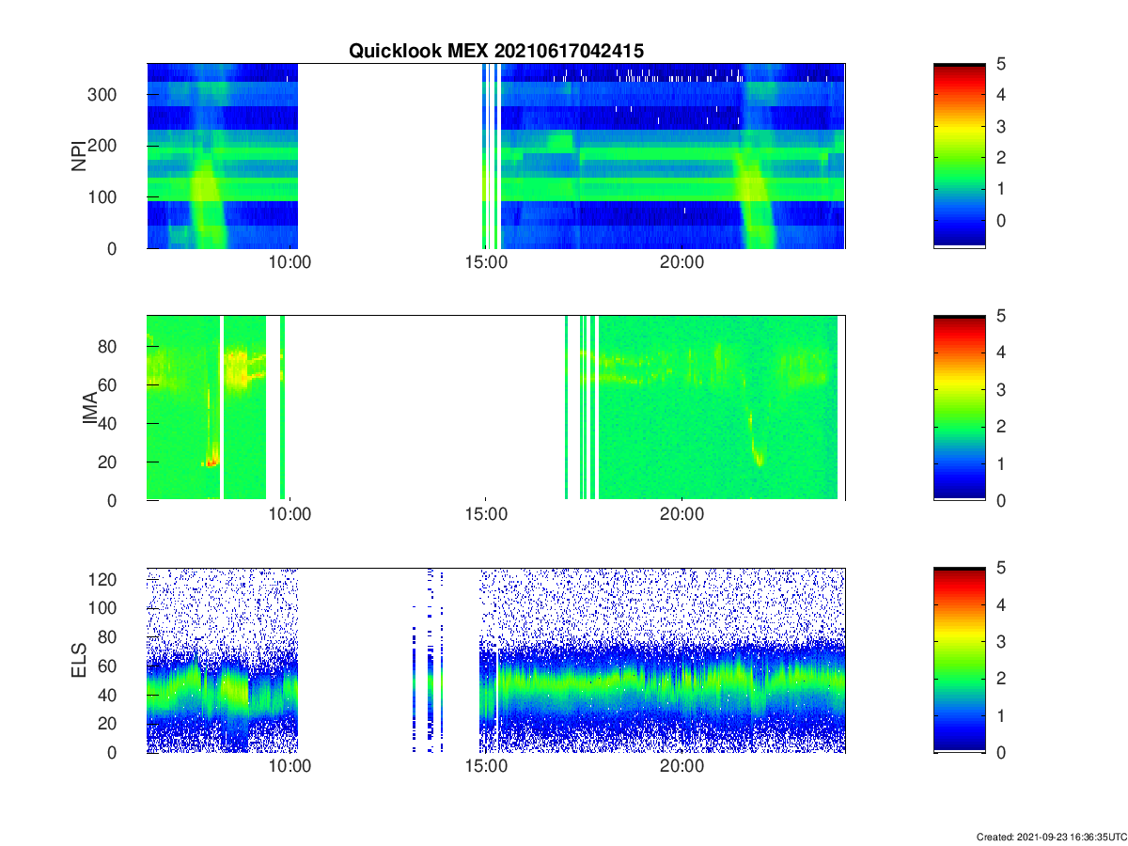Select the IMA spectrogram colorbar
The height and width of the screenshot is (846, 1128).
pos(960,407)
